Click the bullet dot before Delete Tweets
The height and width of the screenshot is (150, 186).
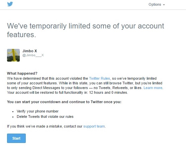coord(13,117)
